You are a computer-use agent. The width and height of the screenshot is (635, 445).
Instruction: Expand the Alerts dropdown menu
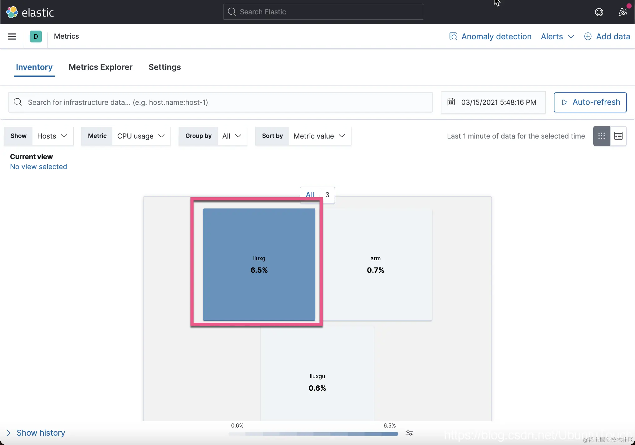557,37
